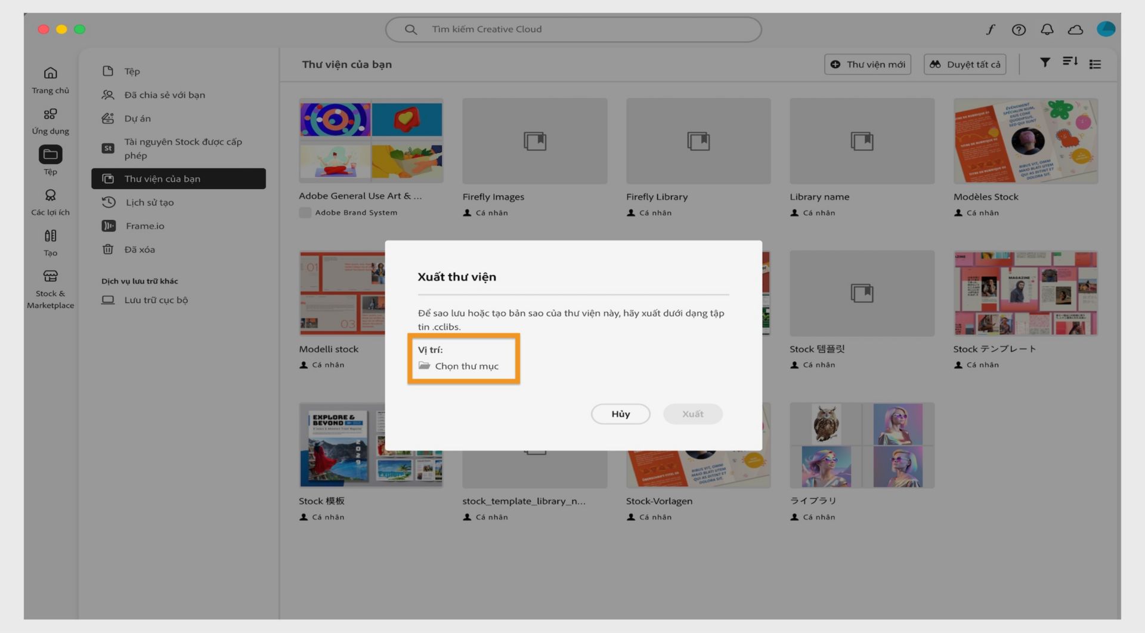Click the Lịch sử tạo history icon
Viewport: 1145px width, 633px height.
pyautogui.click(x=109, y=202)
